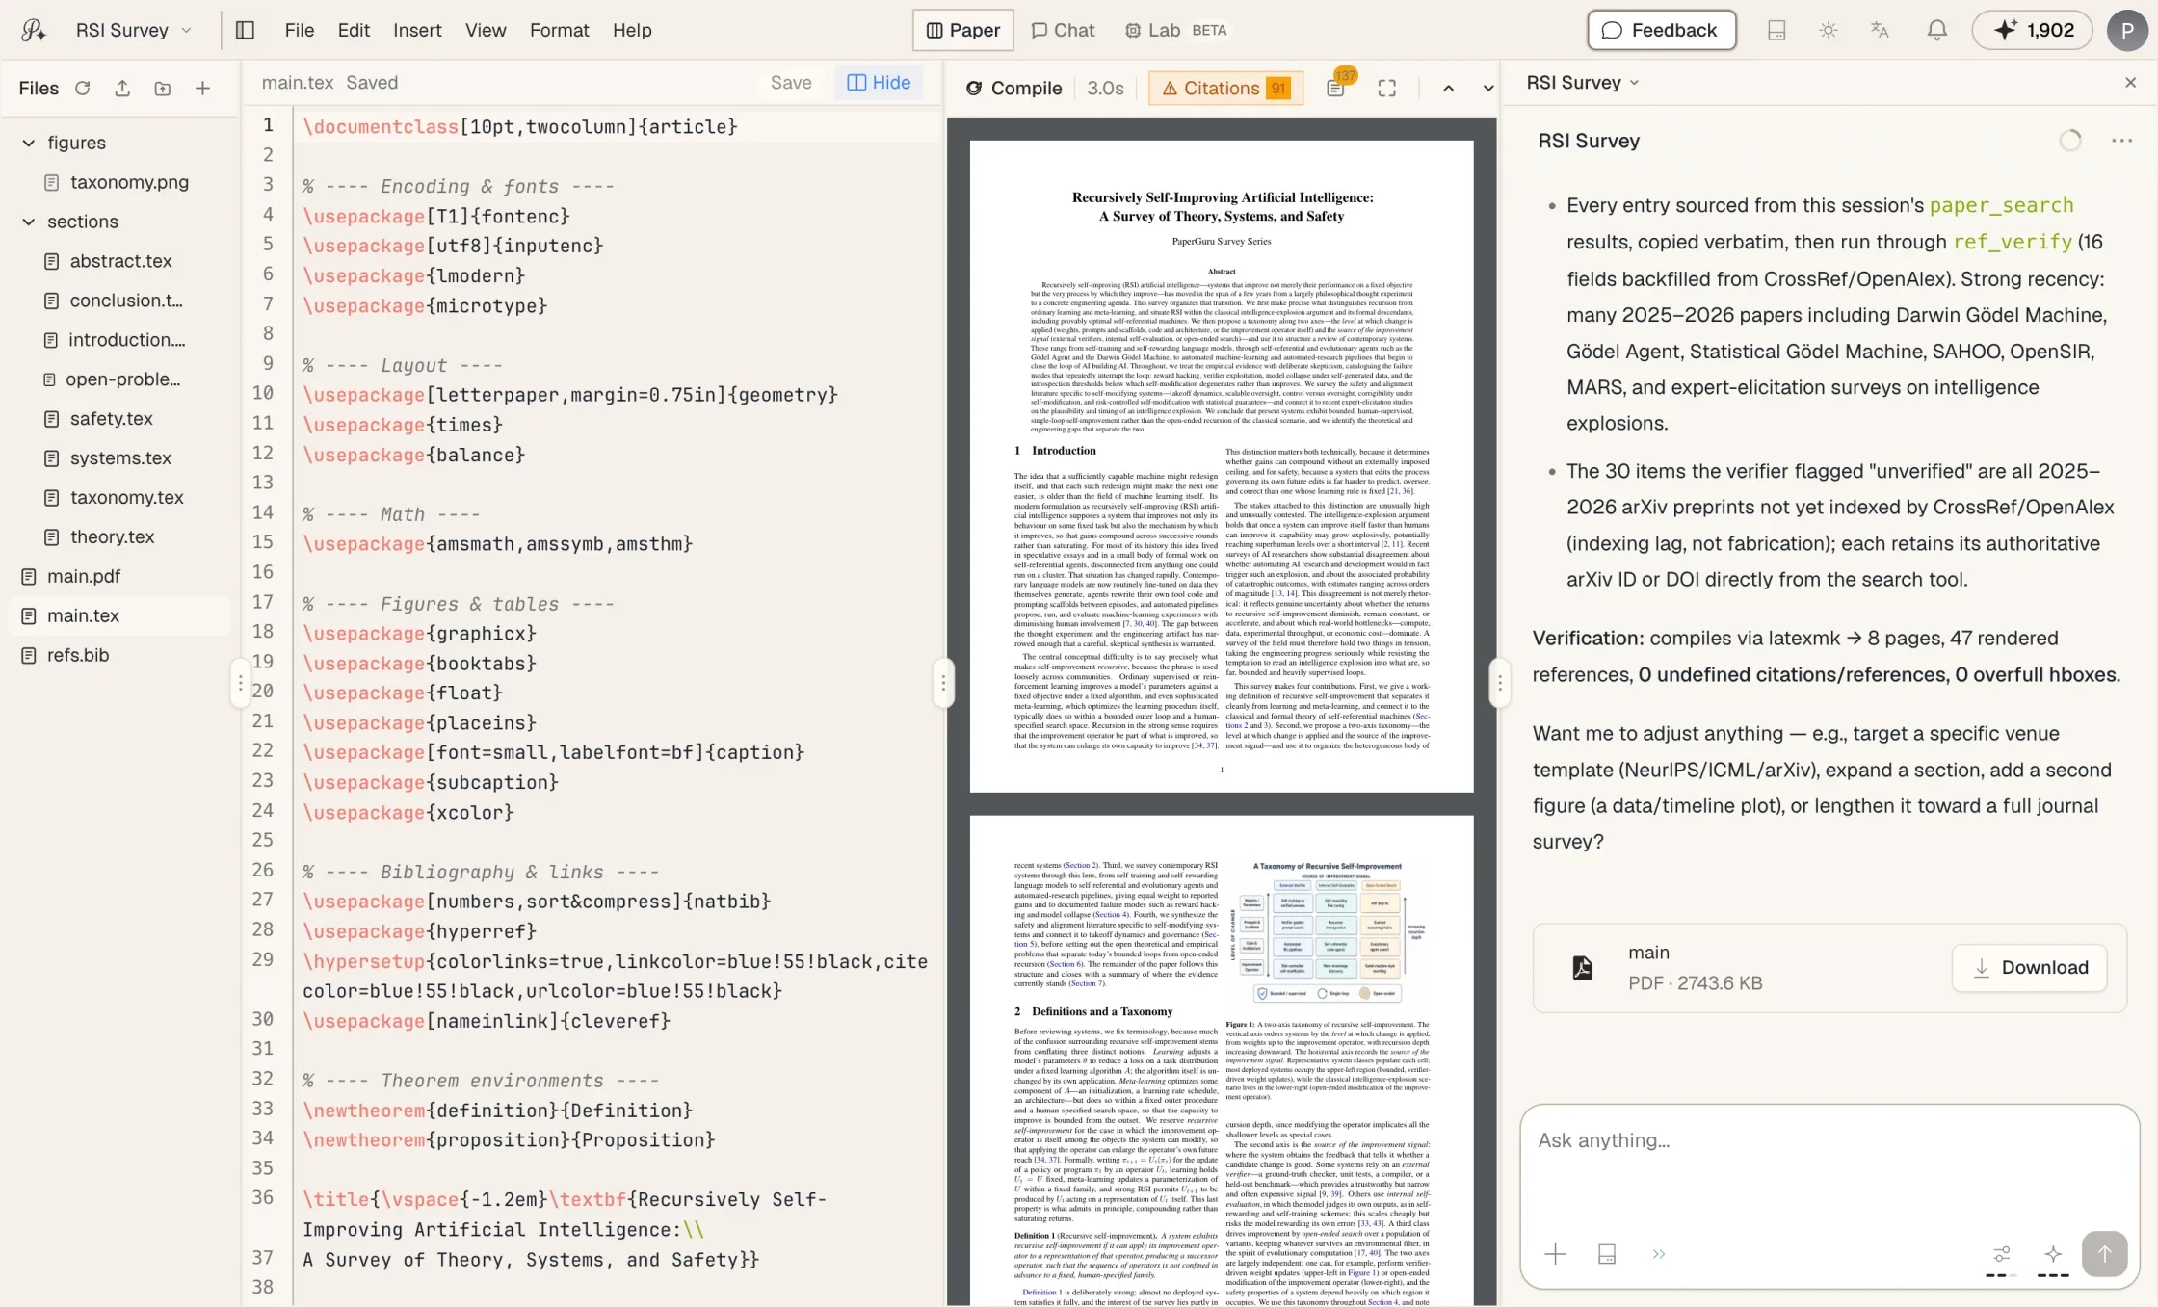The height and width of the screenshot is (1307, 2158).
Task: Click the PaperGuru logo icon
Action: [x=33, y=30]
